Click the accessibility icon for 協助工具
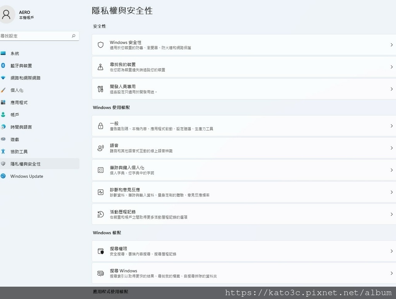This screenshot has height=299, width=396. point(3,151)
